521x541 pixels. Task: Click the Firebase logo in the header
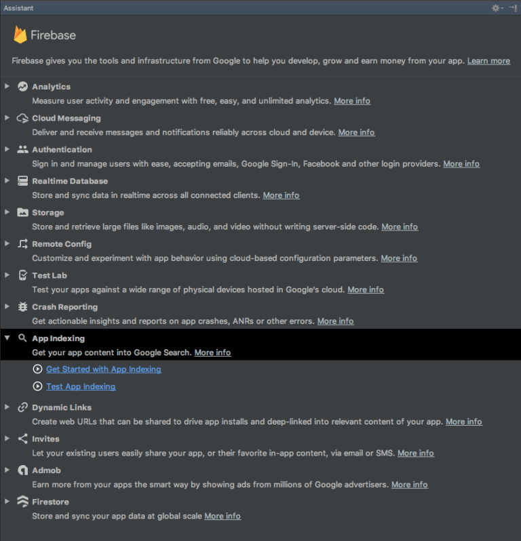(20, 35)
